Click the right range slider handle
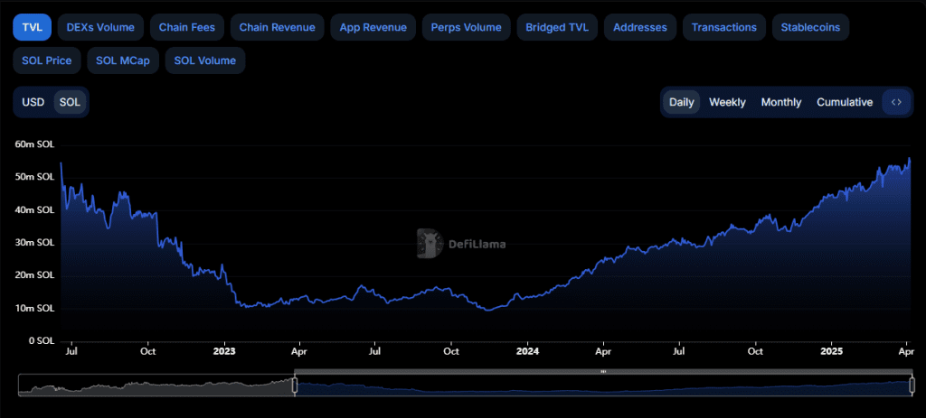 point(912,385)
